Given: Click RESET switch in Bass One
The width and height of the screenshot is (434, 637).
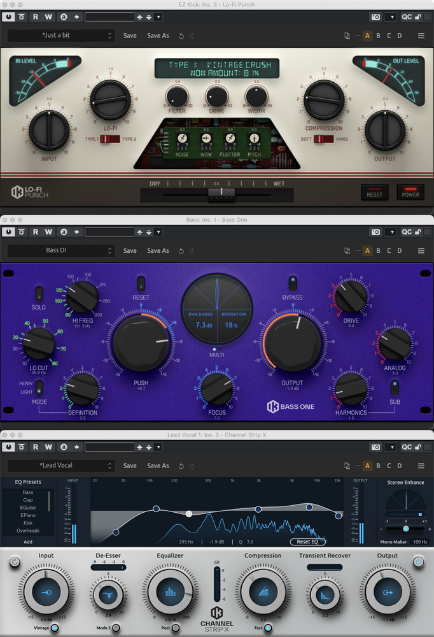Looking at the screenshot, I should (x=141, y=283).
